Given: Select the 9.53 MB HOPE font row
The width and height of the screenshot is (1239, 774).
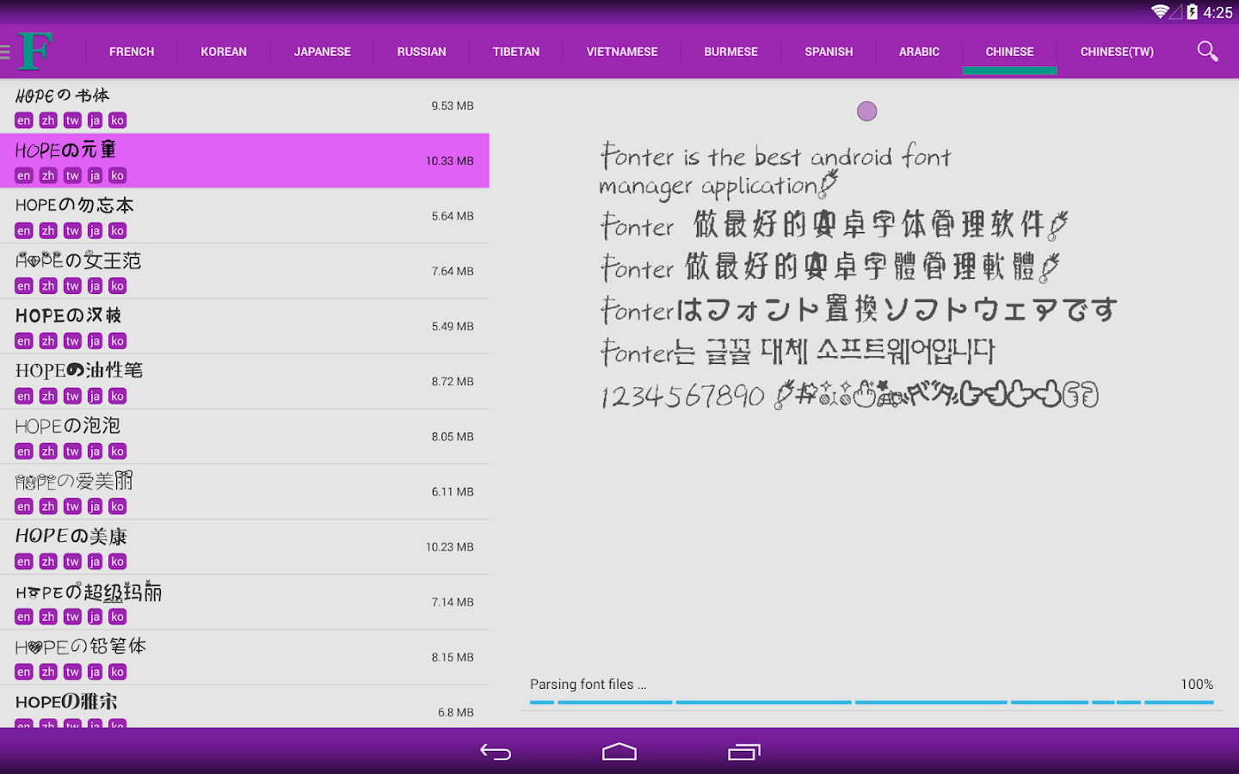Looking at the screenshot, I should coord(244,106).
